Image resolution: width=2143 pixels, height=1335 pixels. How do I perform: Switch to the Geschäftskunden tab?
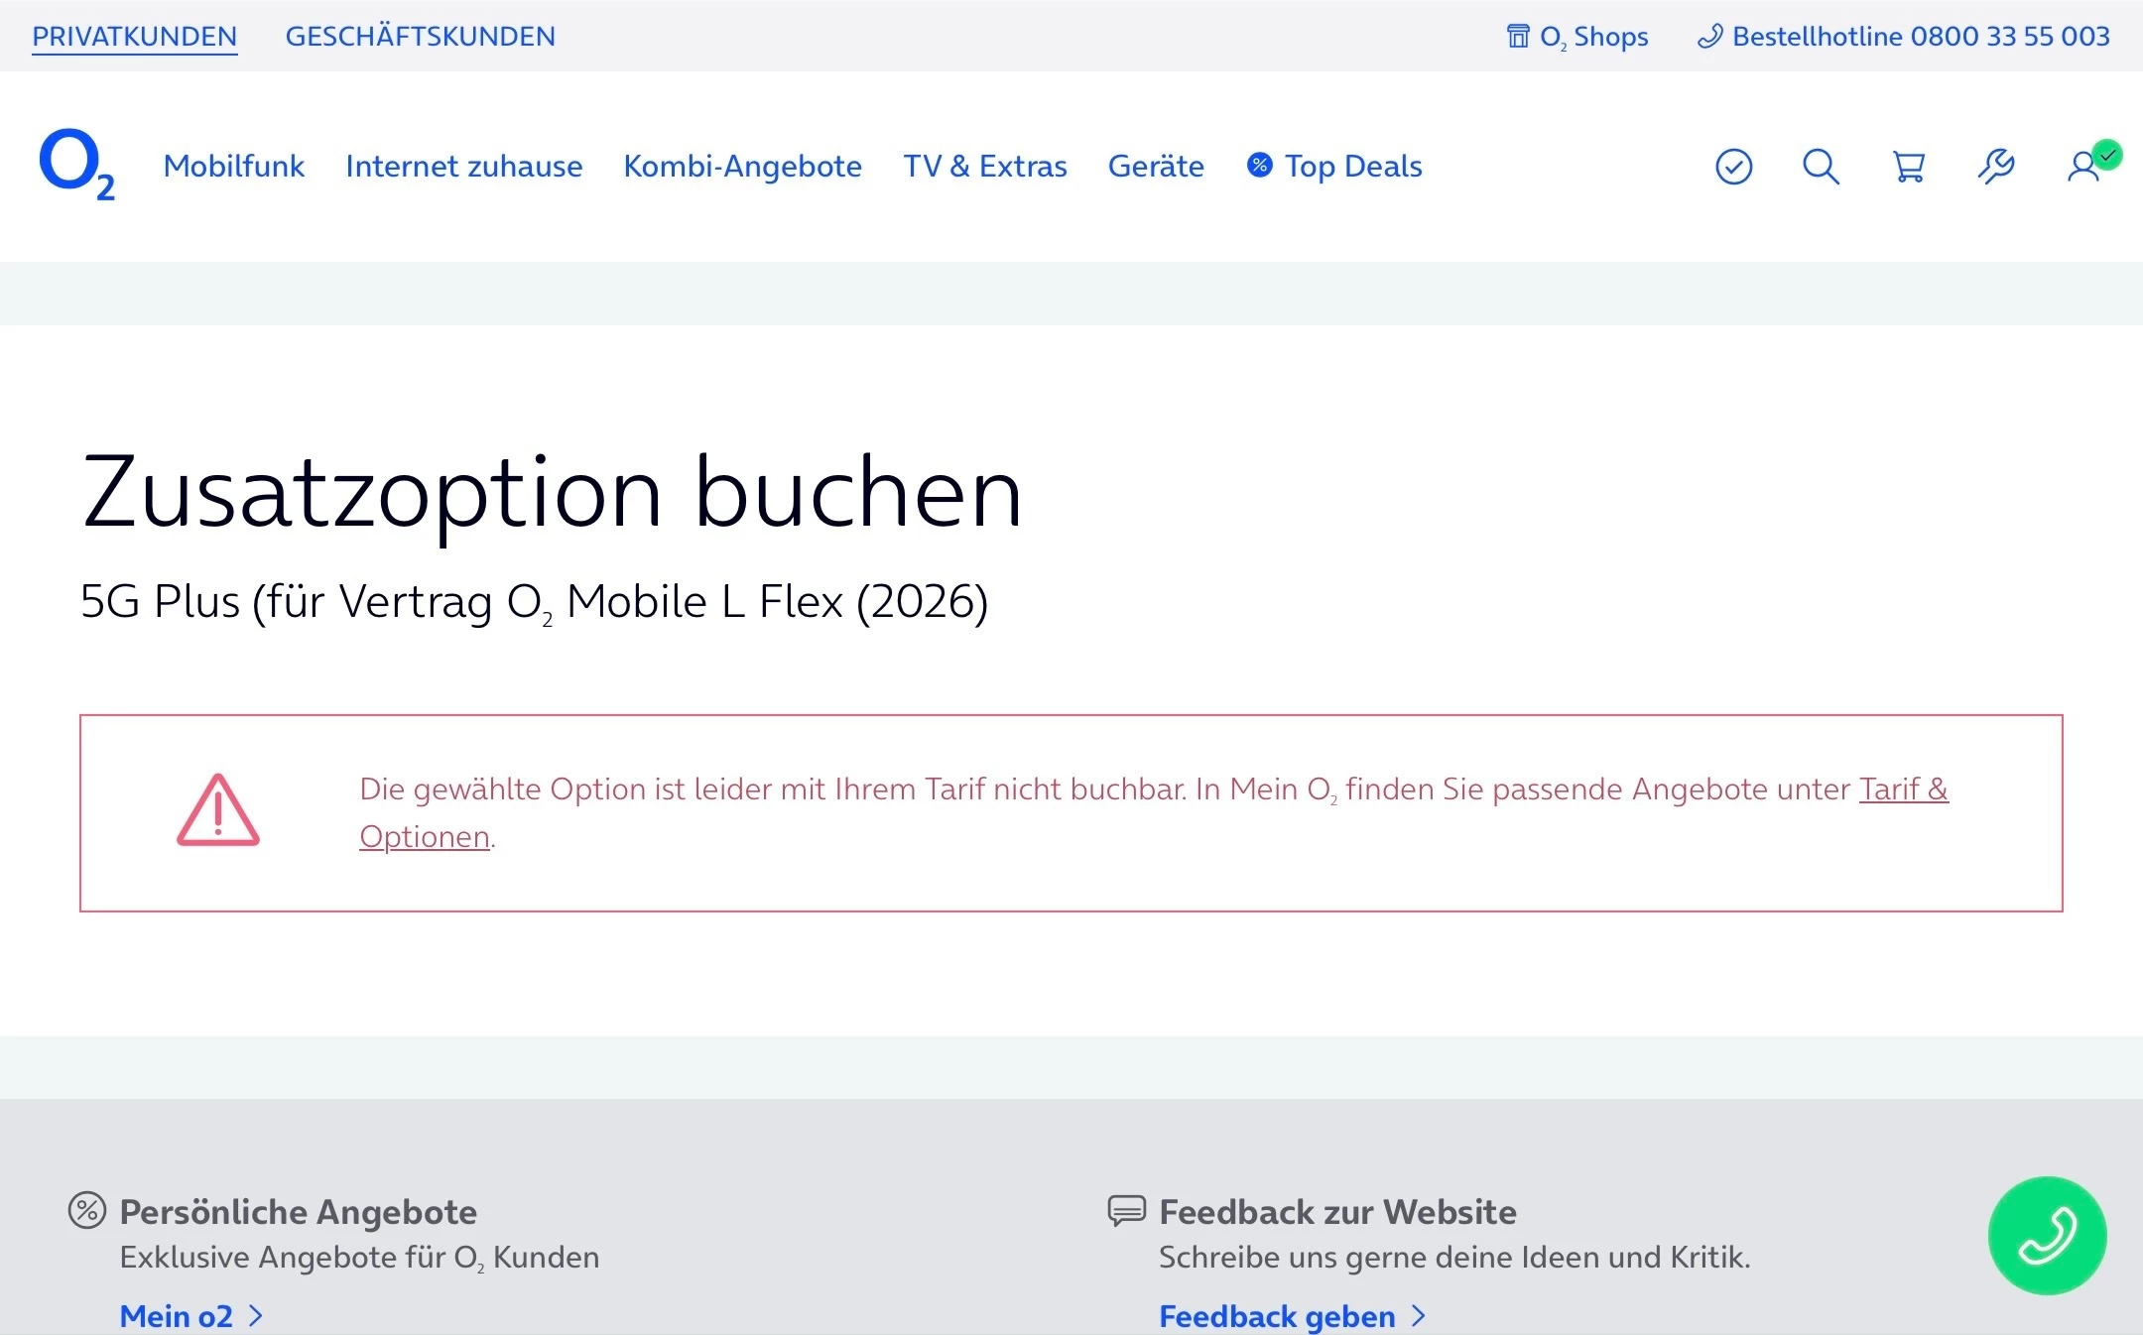coord(421,37)
